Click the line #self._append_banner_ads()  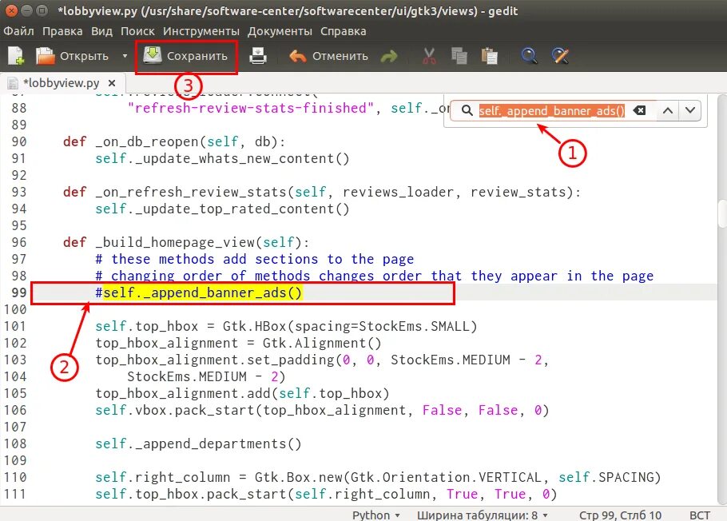198,292
